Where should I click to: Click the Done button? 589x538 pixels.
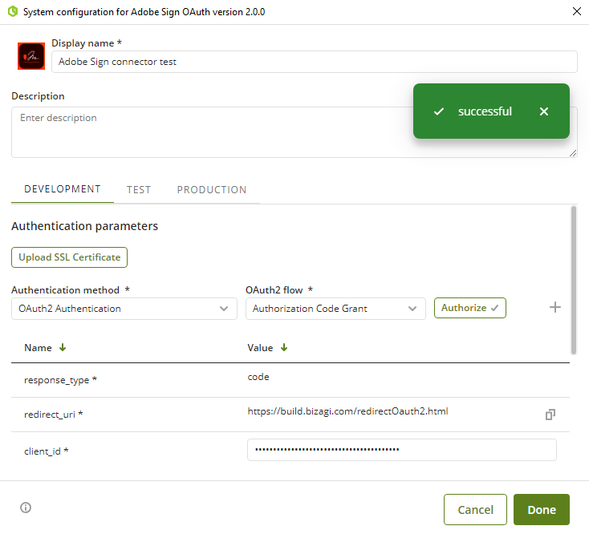542,509
